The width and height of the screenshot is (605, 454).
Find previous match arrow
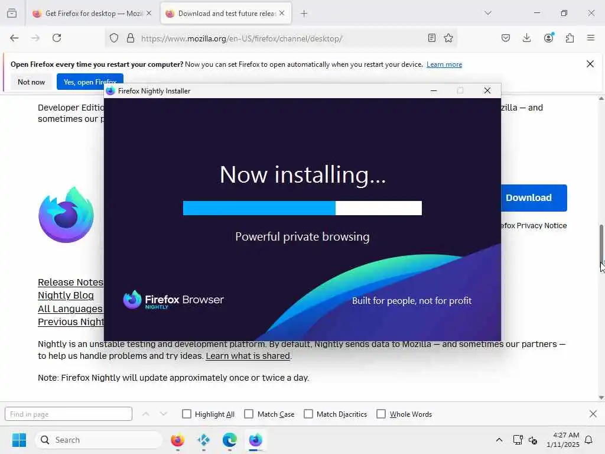(x=146, y=414)
